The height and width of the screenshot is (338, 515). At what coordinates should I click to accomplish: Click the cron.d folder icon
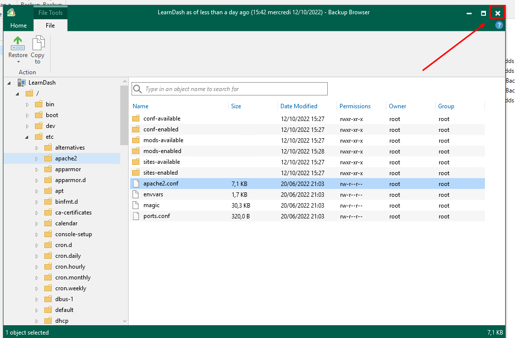(48, 245)
